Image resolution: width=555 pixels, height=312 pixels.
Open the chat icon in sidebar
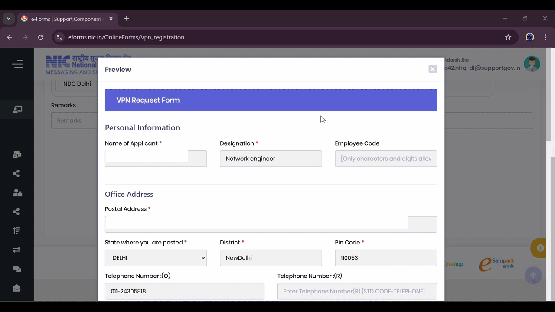coord(17,269)
